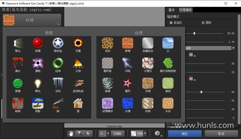Image resolution: width=241 pixels, height=139 pixels.
Task: Click the 确定 confirm button
Action: pos(185,134)
